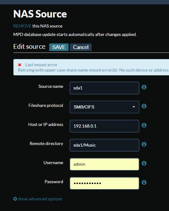Click the info icon beside Fileshare protocol
Image resolution: width=169 pixels, height=211 pixels.
click(144, 106)
